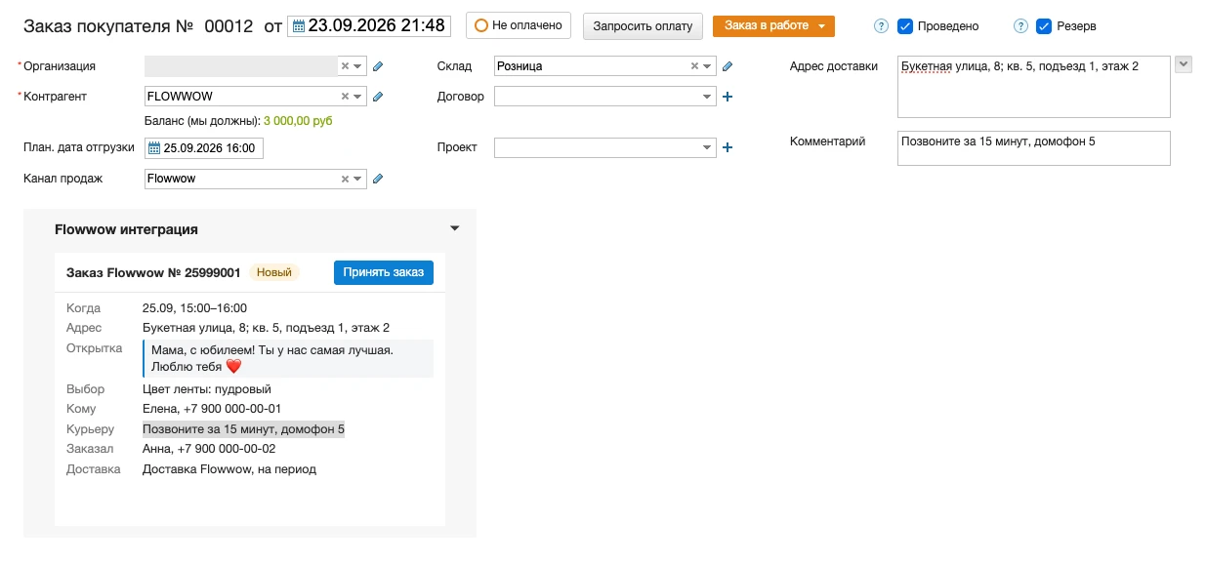1206x564 pixels.
Task: Click in the Адрес доставки text area
Action: click(1033, 87)
